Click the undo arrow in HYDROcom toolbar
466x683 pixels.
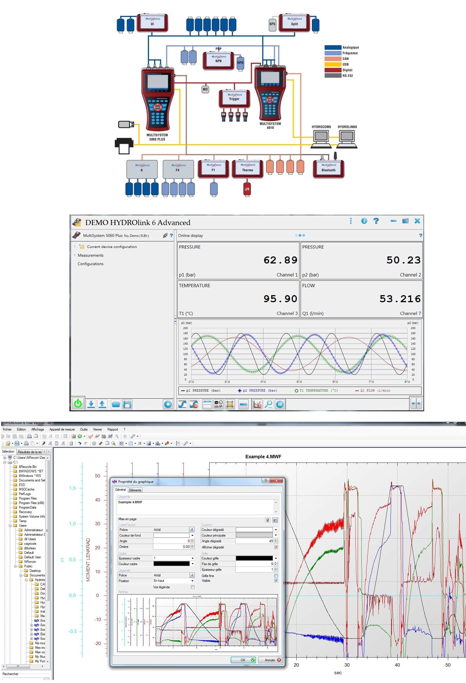click(x=79, y=443)
